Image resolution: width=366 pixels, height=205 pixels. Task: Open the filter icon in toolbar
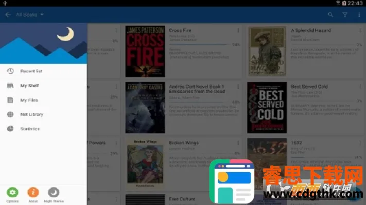[x=345, y=15]
